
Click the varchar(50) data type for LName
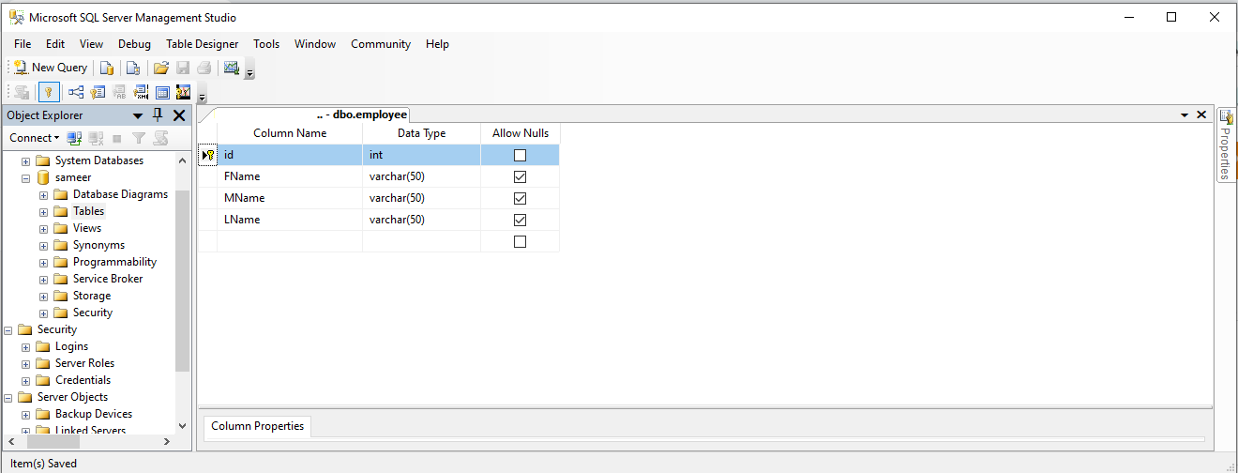(421, 220)
